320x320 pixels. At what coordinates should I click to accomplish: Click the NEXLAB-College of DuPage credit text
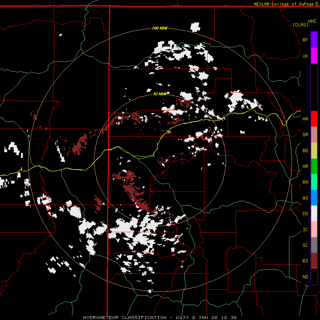(x=284, y=4)
